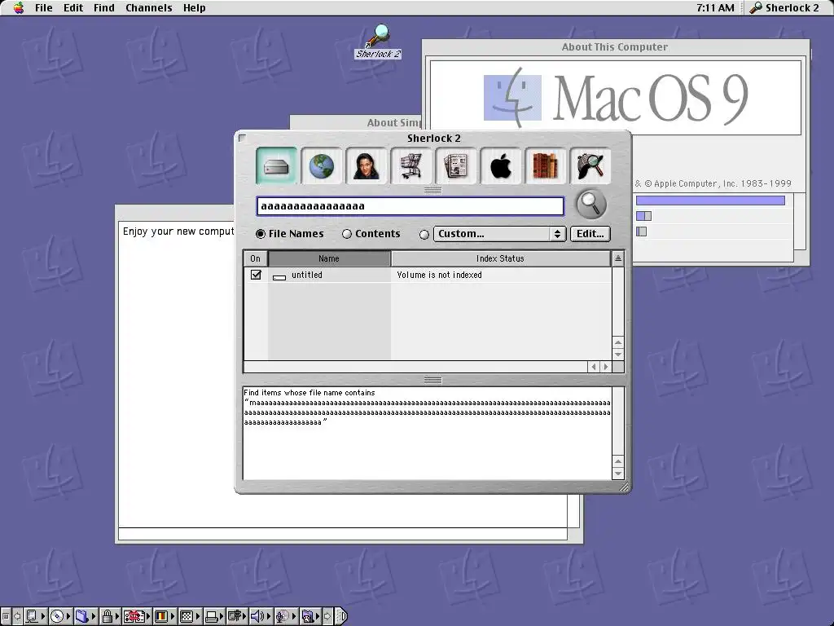834x626 pixels.
Task: Open the Edit menu
Action: (x=72, y=7)
